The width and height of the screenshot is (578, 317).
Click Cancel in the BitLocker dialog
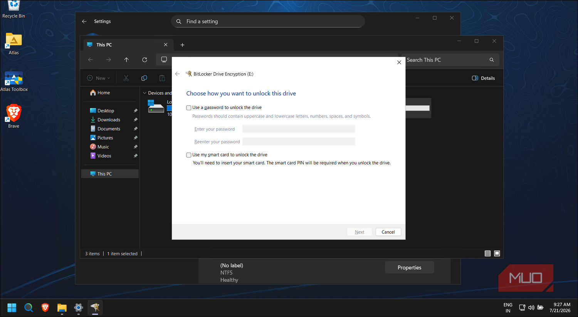388,232
